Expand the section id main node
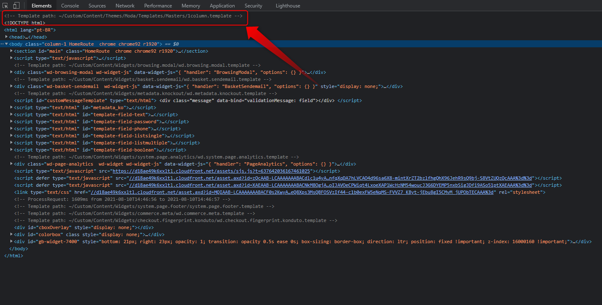The height and width of the screenshot is (305, 602). (x=11, y=51)
